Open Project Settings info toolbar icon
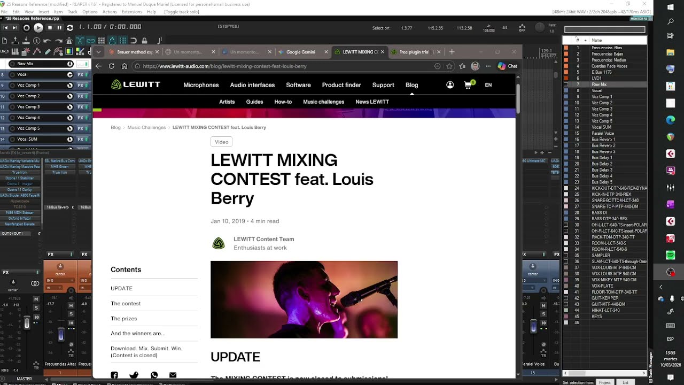Screen dimensions: 684x385 click(36, 41)
